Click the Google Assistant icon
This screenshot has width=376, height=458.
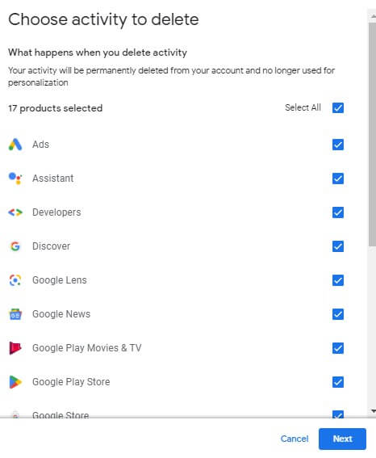click(15, 179)
